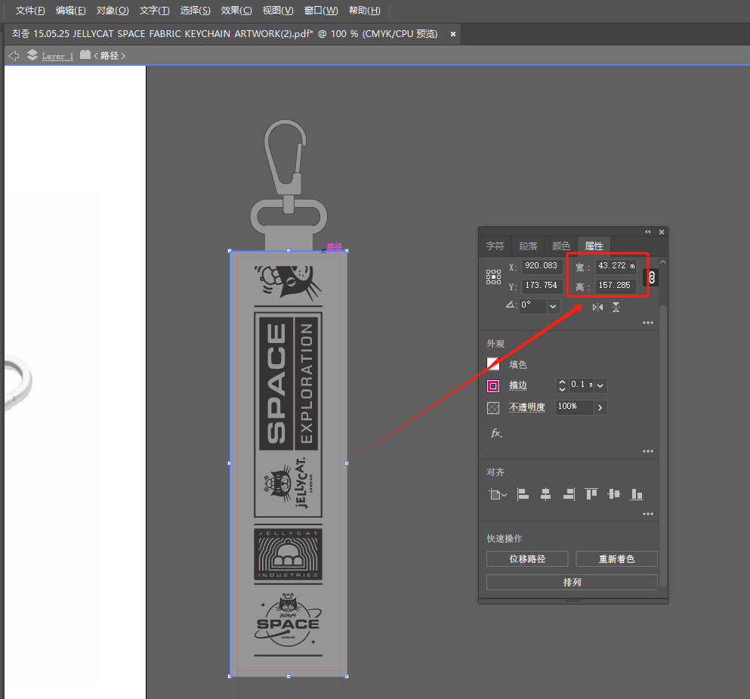Select the 属性 (Properties) tab
750x699 pixels.
click(x=594, y=246)
